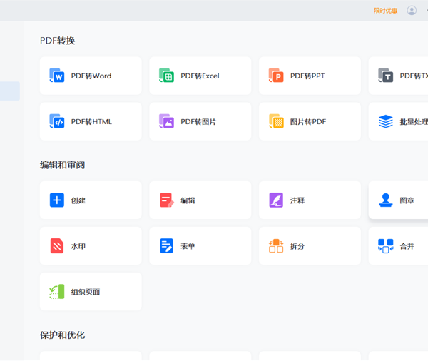Viewport: 428px width, 361px height.
Task: Click the orange 限时优惠 promotion link
Action: click(x=385, y=11)
